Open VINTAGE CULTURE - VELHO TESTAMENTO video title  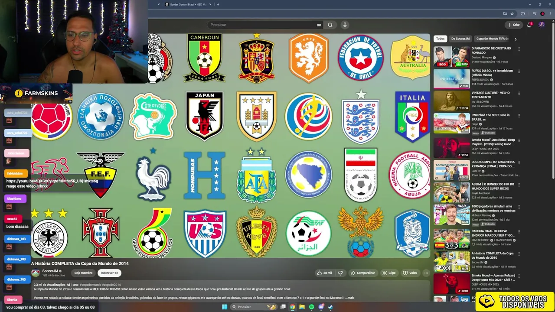(x=490, y=95)
